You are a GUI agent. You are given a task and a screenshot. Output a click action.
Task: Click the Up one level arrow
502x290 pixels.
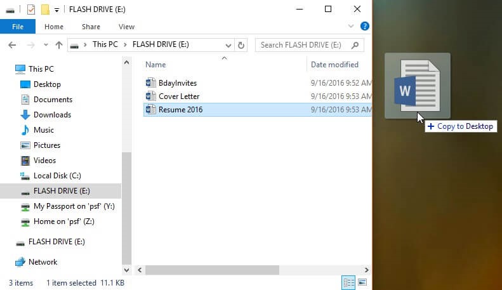coord(59,45)
